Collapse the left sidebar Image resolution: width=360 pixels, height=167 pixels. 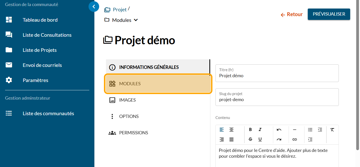pyautogui.click(x=94, y=7)
